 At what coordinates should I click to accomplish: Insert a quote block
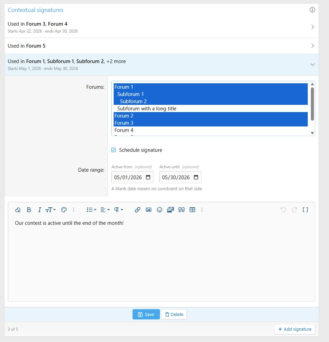coord(181,210)
